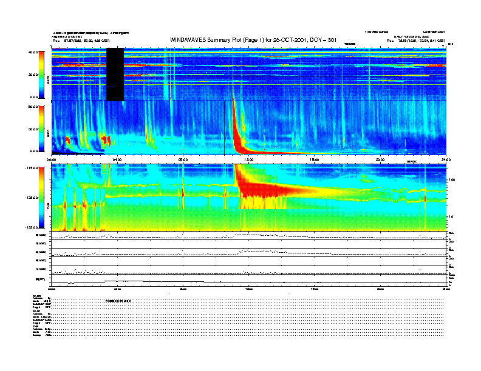The width and height of the screenshot is (481, 371).
Task: Click the RAD1 panel color scale bar
Action: pyautogui.click(x=41, y=129)
